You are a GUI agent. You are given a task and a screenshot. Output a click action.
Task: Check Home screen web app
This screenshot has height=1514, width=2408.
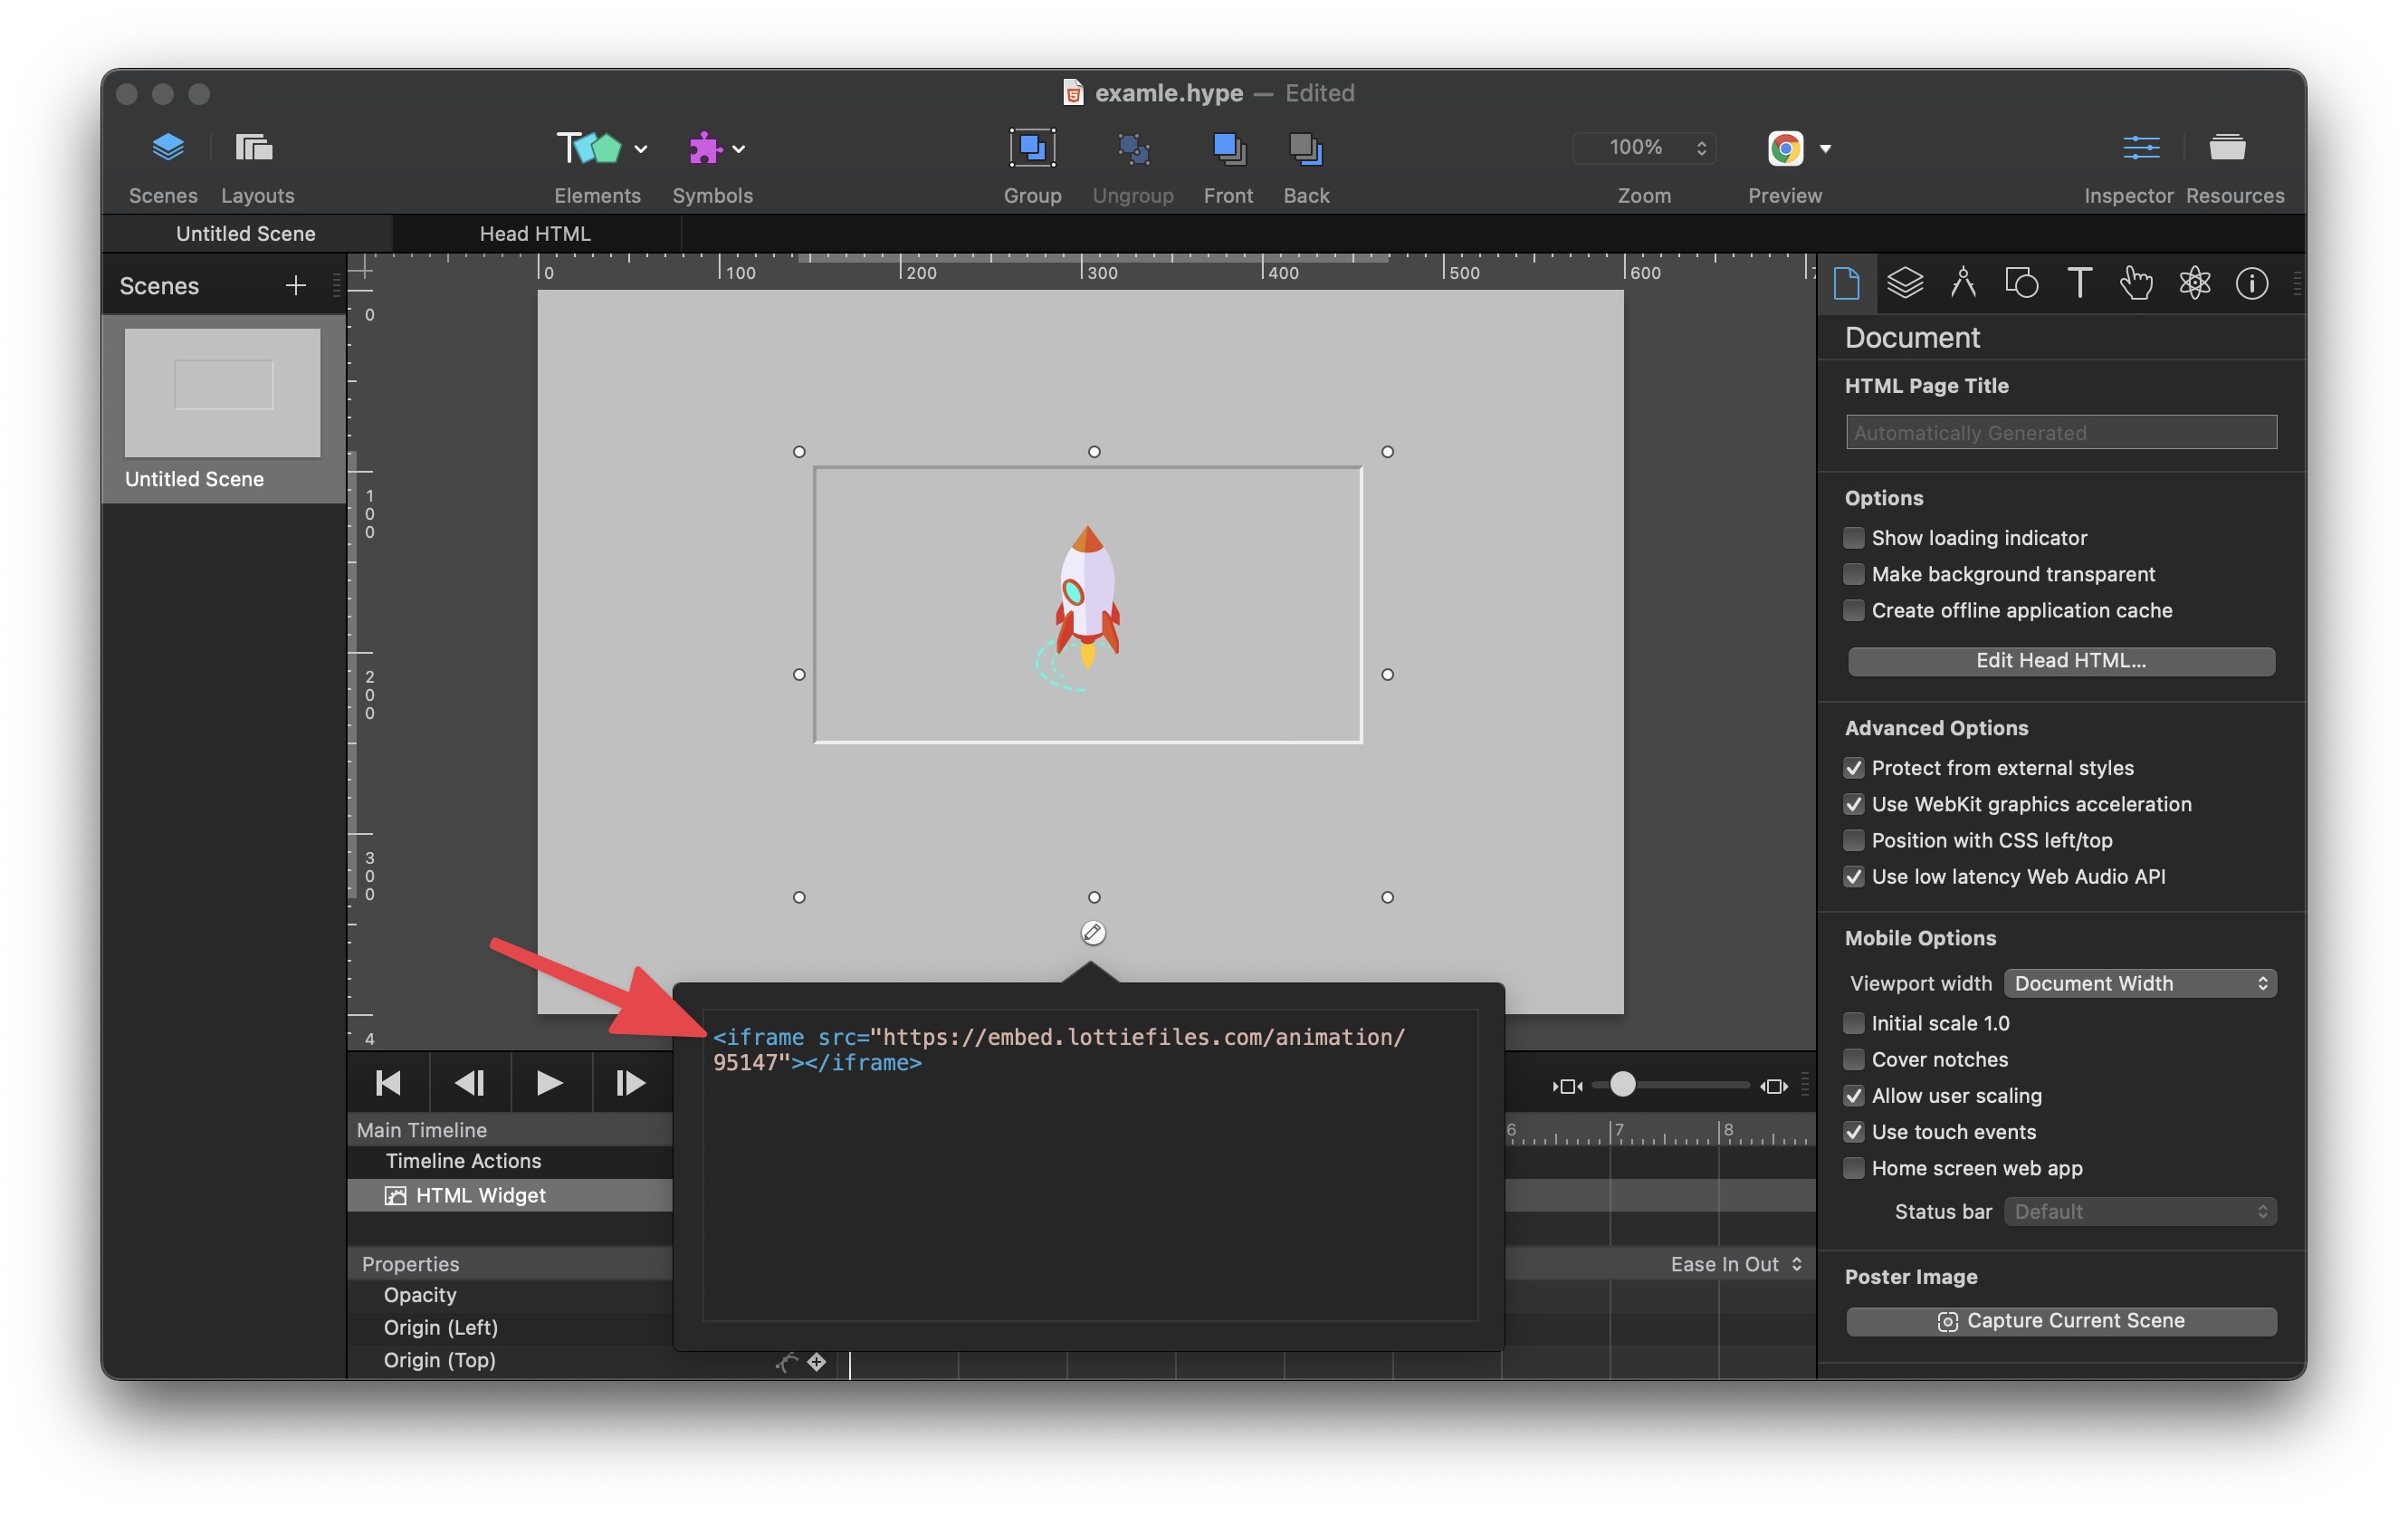(x=1853, y=1168)
